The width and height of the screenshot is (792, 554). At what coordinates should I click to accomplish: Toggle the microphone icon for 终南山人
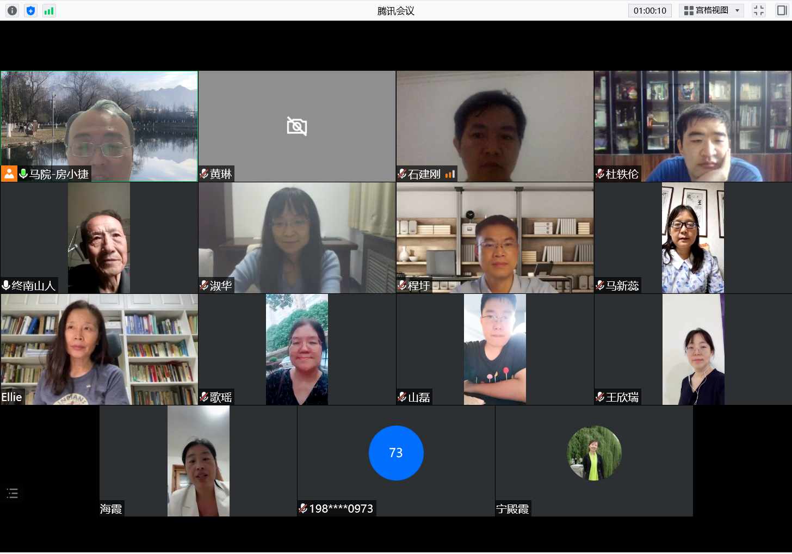point(6,285)
